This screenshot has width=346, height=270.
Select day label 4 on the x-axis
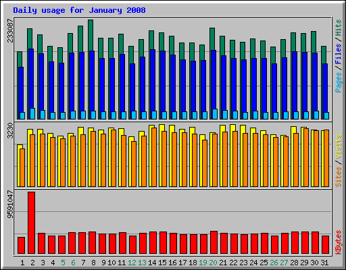pos(53,263)
